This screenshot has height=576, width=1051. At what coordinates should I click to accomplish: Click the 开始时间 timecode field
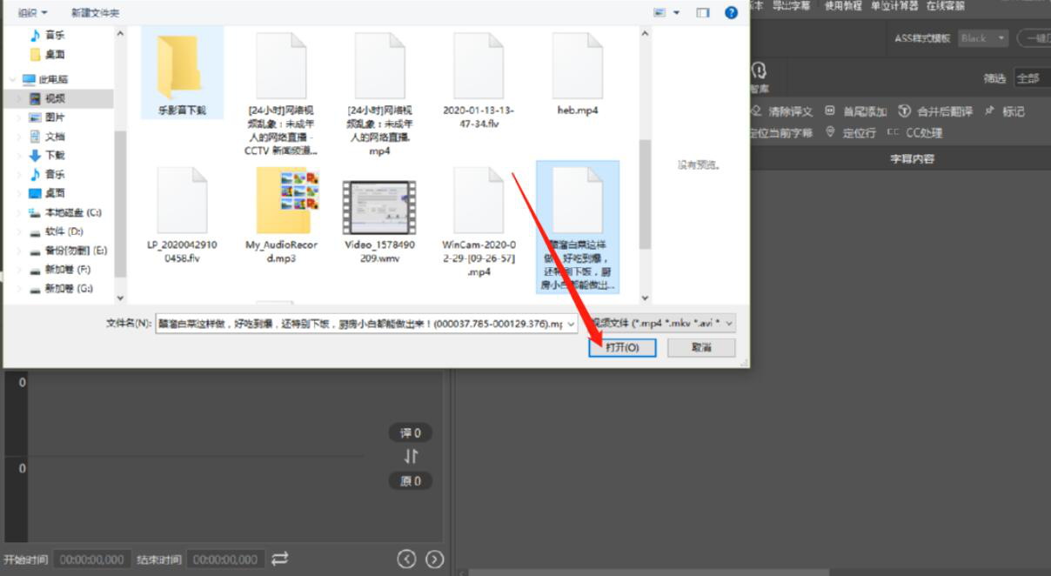coord(91,559)
